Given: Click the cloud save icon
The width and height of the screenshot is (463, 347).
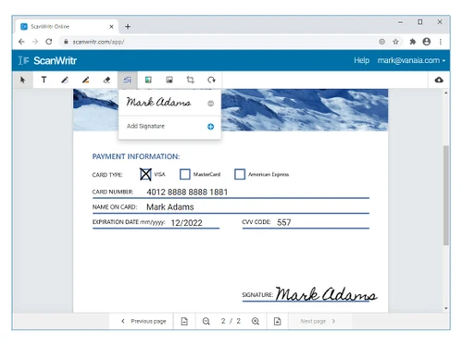Looking at the screenshot, I should pos(439,81).
